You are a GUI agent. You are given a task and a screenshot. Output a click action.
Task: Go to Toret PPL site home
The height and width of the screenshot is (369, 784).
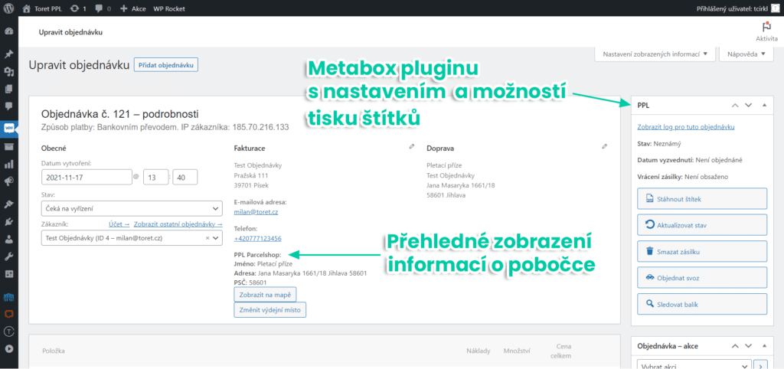(42, 8)
